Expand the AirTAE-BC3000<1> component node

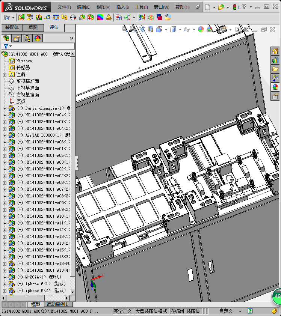pyautogui.click(x=5, y=135)
